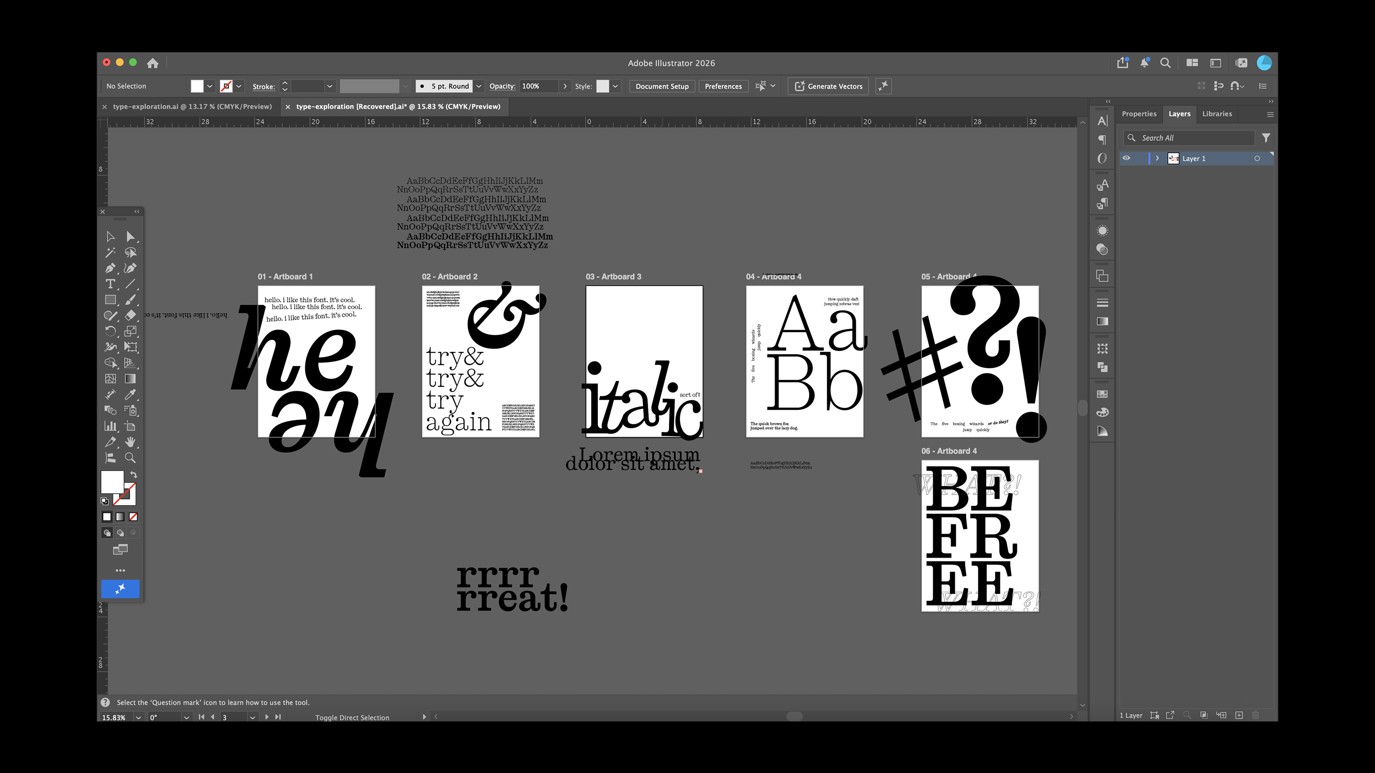Select the Hand tool
Viewport: 1375px width, 773px height.
click(130, 442)
